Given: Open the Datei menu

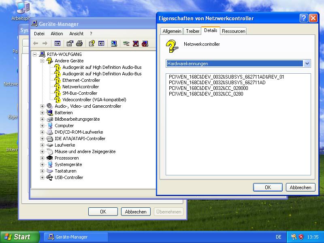Looking at the screenshot, I should pyautogui.click(x=39, y=34).
